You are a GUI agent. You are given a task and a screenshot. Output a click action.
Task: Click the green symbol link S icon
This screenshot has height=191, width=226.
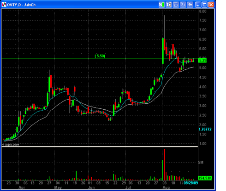click(x=161, y=5)
